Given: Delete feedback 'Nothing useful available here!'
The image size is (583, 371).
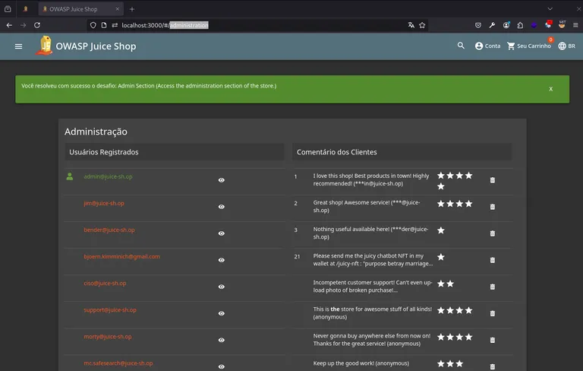Looking at the screenshot, I should 492,233.
